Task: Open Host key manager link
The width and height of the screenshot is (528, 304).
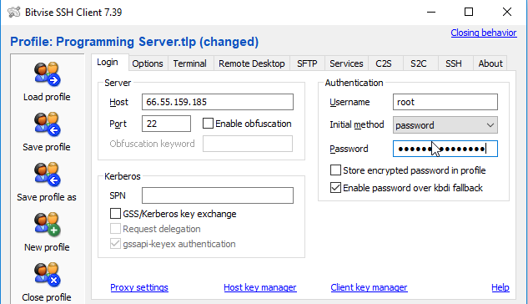Action: 260,287
